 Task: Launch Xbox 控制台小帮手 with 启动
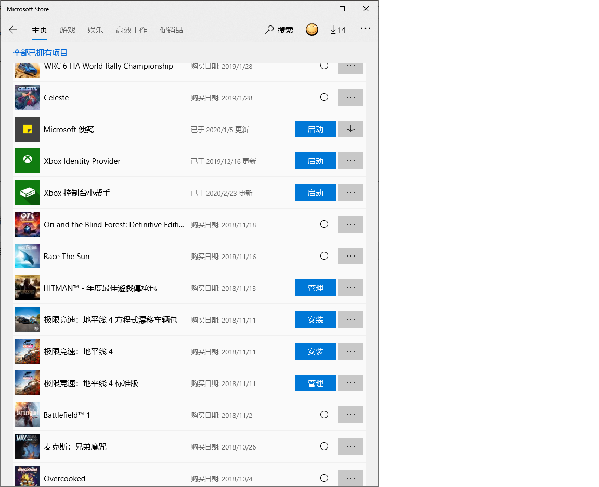point(316,193)
